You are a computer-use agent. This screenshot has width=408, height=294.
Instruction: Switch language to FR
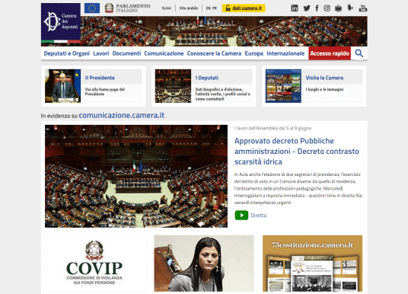click(215, 8)
